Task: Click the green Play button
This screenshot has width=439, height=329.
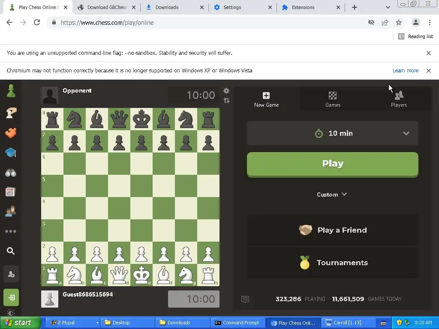Action: (x=333, y=164)
